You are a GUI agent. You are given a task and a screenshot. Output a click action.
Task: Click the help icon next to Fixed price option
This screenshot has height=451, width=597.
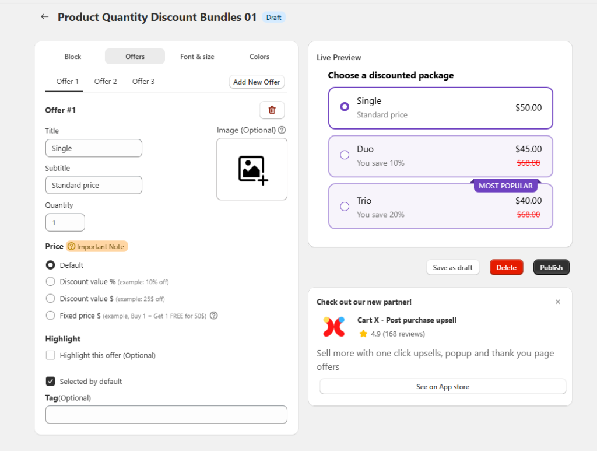click(213, 315)
